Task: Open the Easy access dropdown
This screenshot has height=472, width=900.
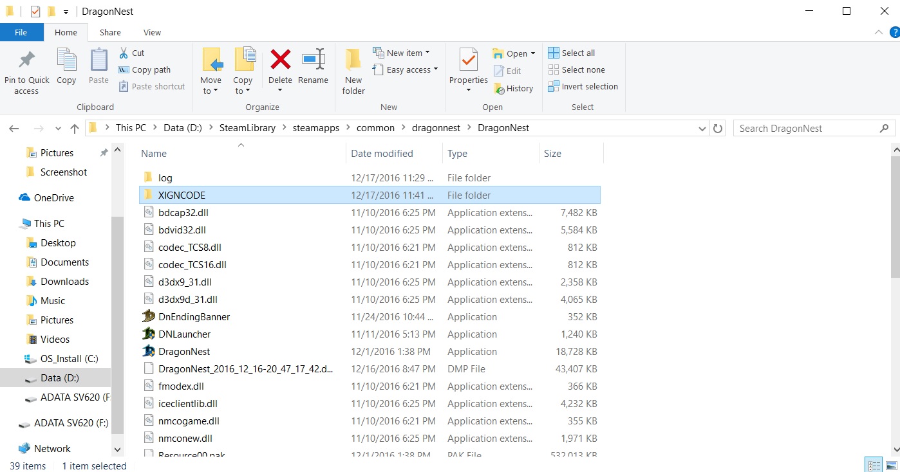Action: [x=405, y=69]
